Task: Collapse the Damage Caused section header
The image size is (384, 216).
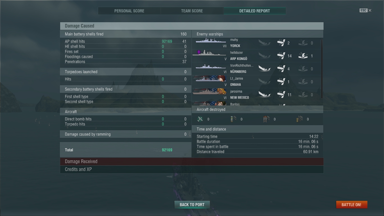Action: point(192,26)
